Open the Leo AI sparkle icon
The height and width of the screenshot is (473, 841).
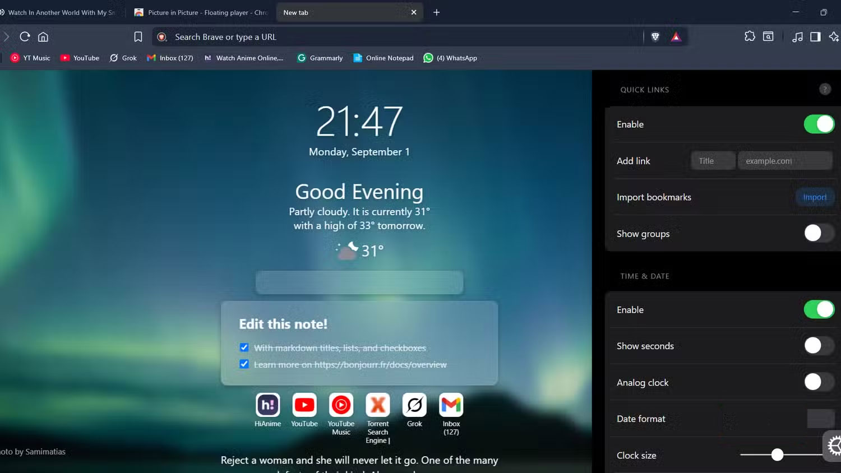834,36
